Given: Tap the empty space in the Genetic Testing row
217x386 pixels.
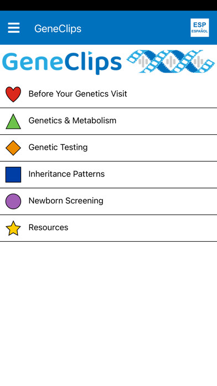Looking at the screenshot, I should tap(152, 148).
